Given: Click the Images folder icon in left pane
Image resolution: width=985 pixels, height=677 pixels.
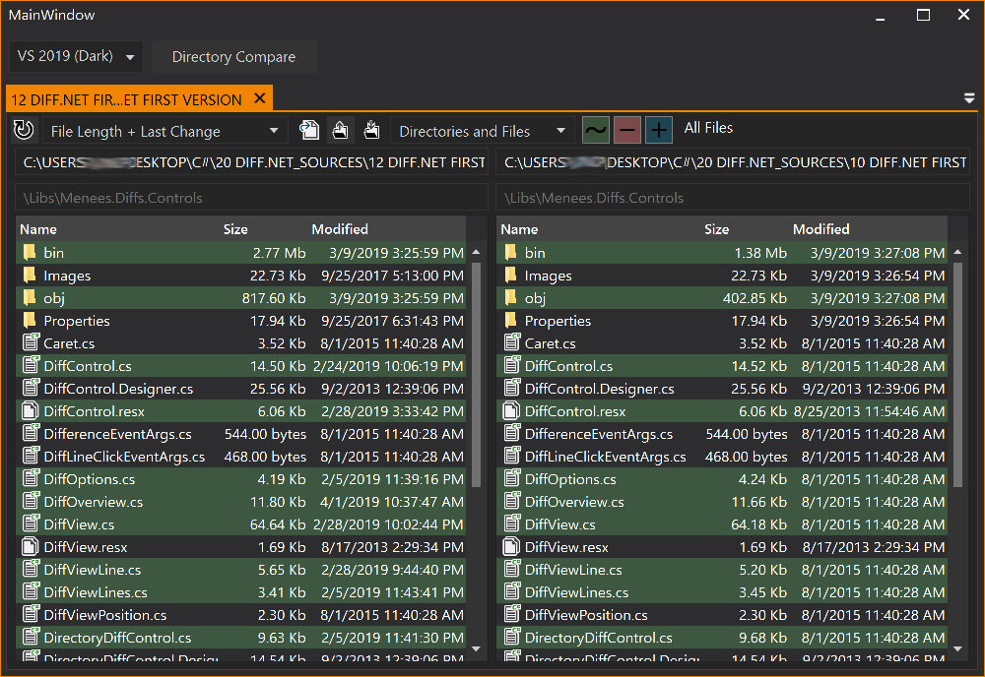Looking at the screenshot, I should click(x=30, y=275).
